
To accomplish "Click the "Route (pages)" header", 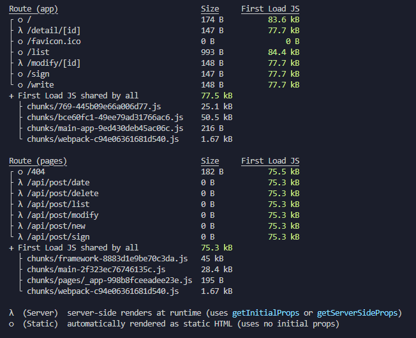I will click(38, 161).
